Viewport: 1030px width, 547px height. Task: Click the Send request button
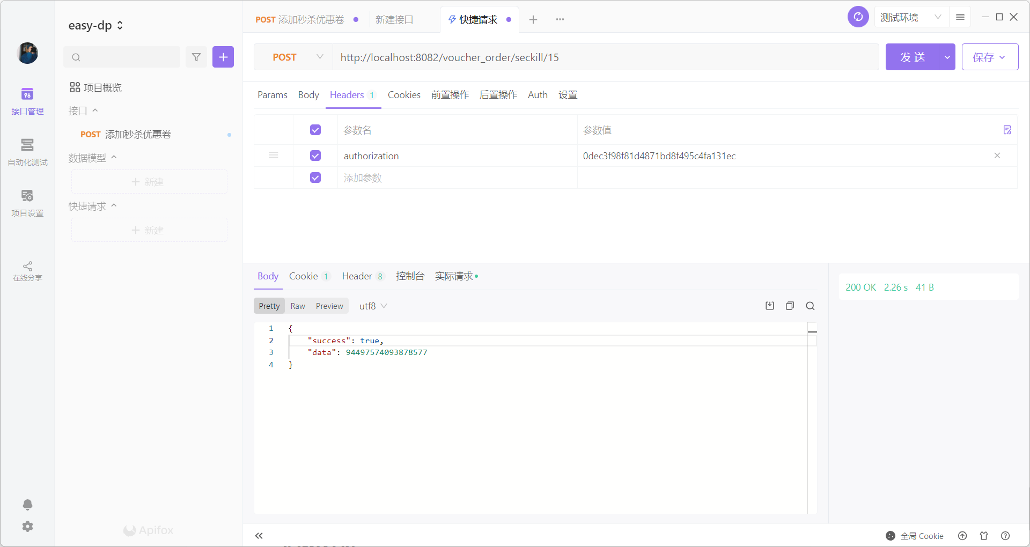(912, 57)
